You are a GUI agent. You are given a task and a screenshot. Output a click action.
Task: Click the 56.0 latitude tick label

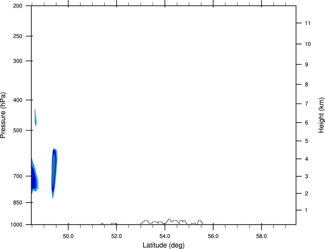tap(213, 236)
